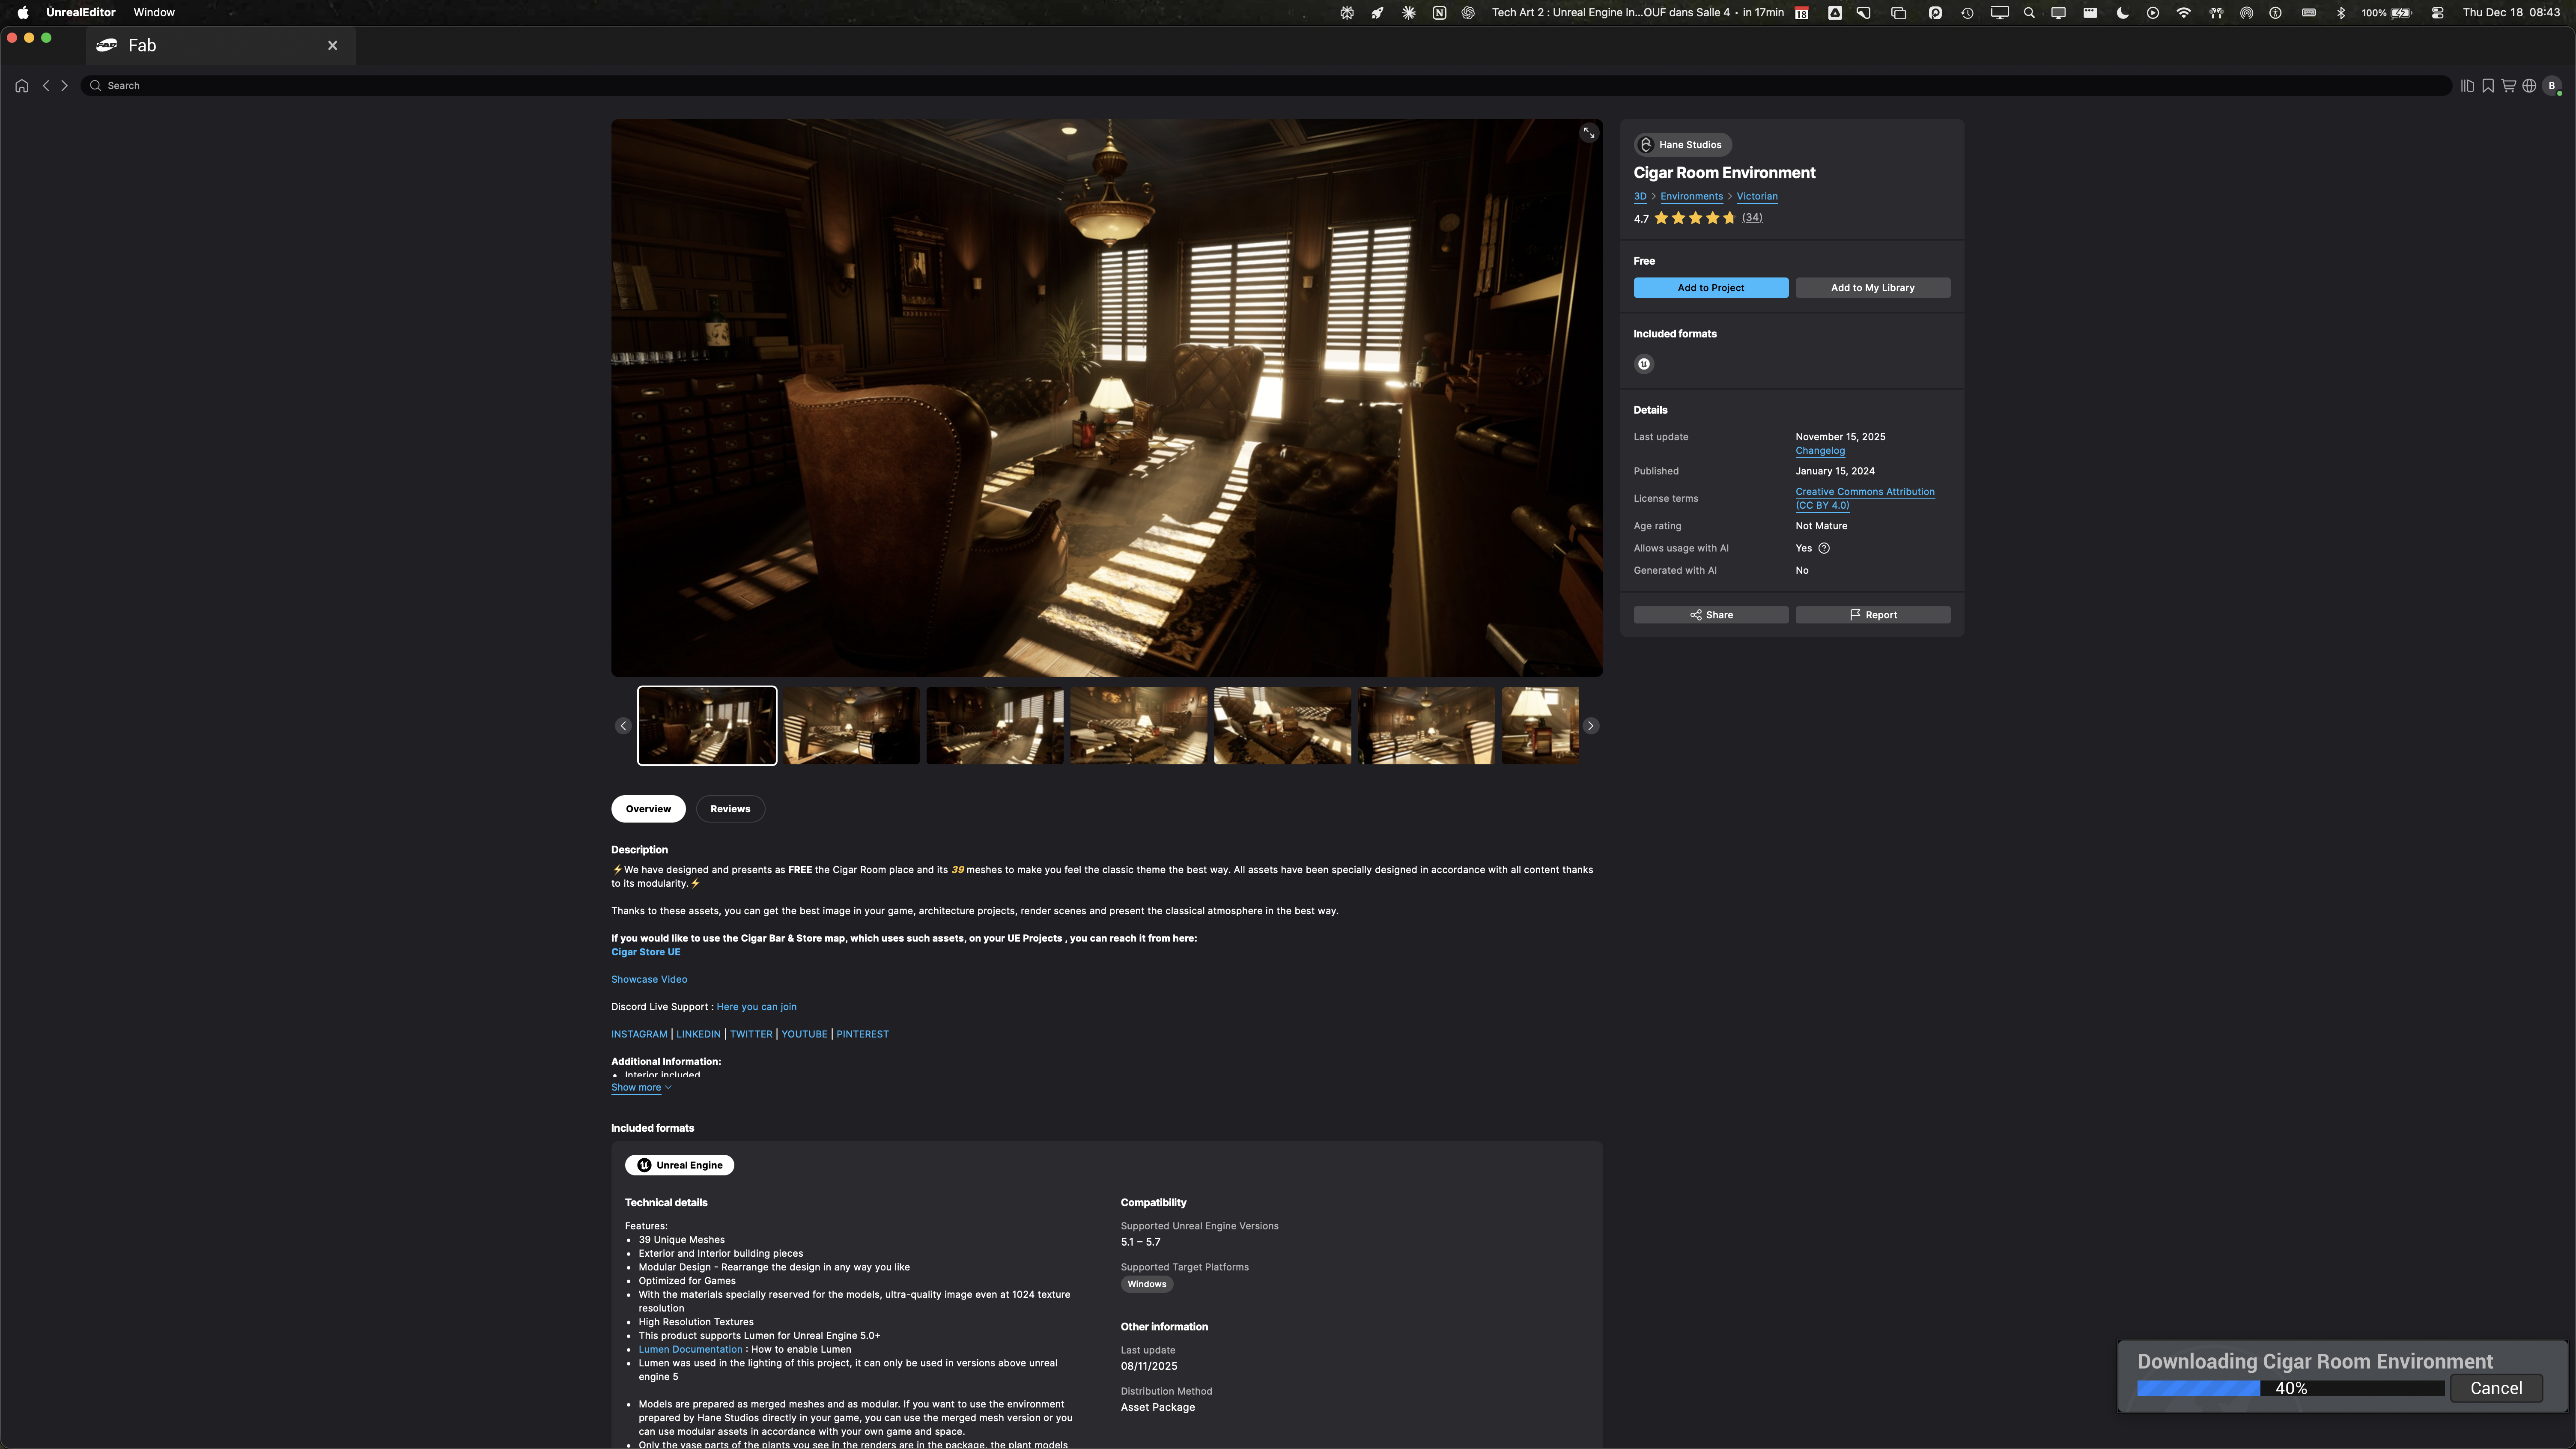Image resolution: width=2576 pixels, height=1449 pixels.
Task: Open the Environments category breadcrumb
Action: [x=1692, y=196]
